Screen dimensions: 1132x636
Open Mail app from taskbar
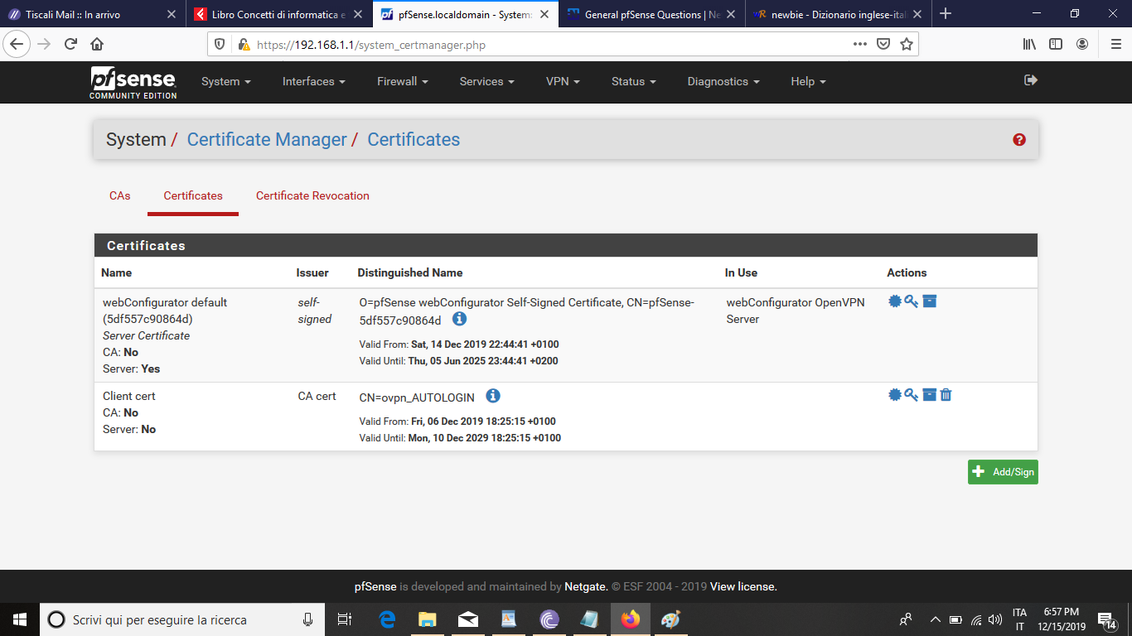click(467, 619)
